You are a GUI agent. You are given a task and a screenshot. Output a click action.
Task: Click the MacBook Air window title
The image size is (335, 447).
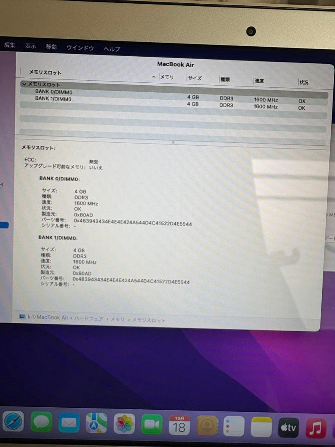pos(175,65)
